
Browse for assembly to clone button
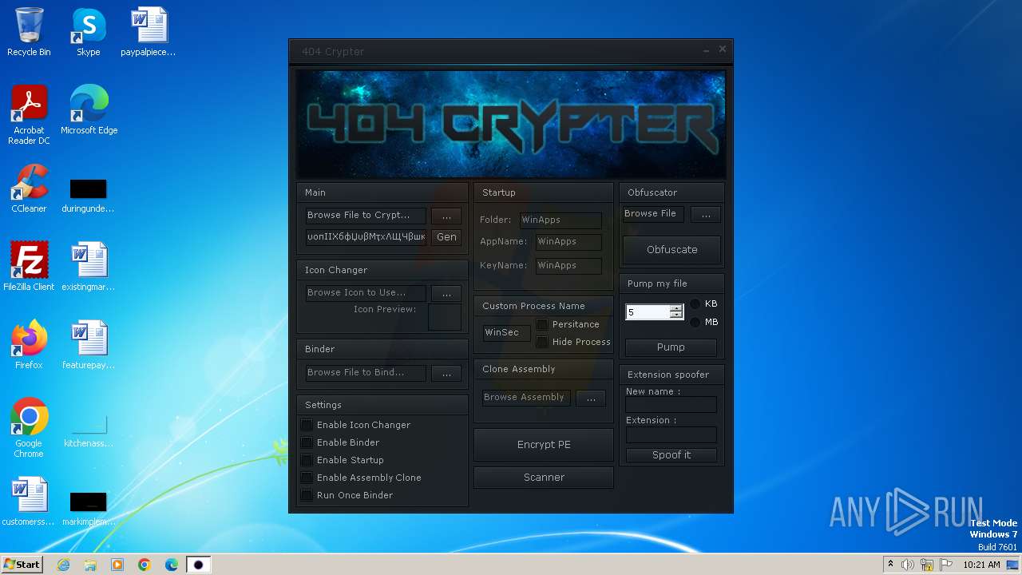click(x=591, y=398)
